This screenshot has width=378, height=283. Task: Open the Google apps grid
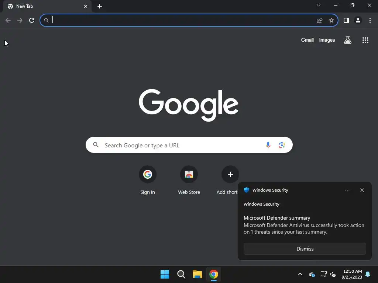point(365,40)
